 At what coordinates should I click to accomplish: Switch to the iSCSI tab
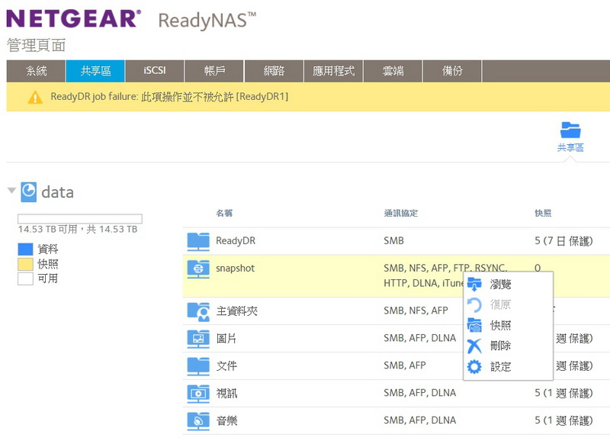click(x=155, y=71)
